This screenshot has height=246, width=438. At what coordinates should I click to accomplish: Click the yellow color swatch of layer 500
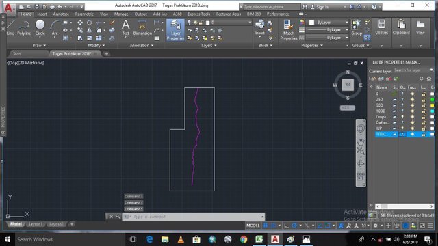point(432,105)
